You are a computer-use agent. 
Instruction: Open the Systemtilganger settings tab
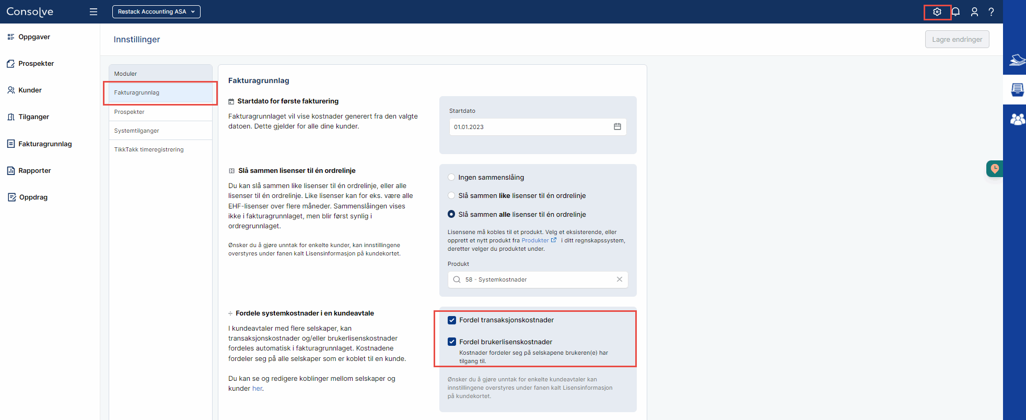[x=160, y=131]
